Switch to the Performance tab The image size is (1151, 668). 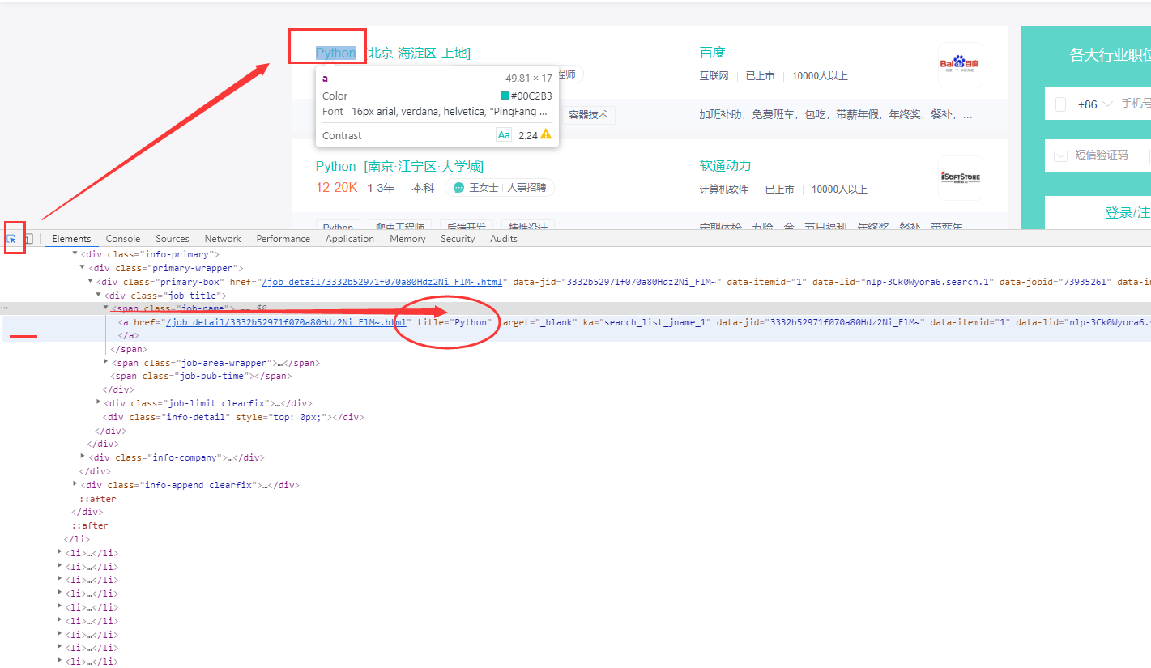coord(283,239)
